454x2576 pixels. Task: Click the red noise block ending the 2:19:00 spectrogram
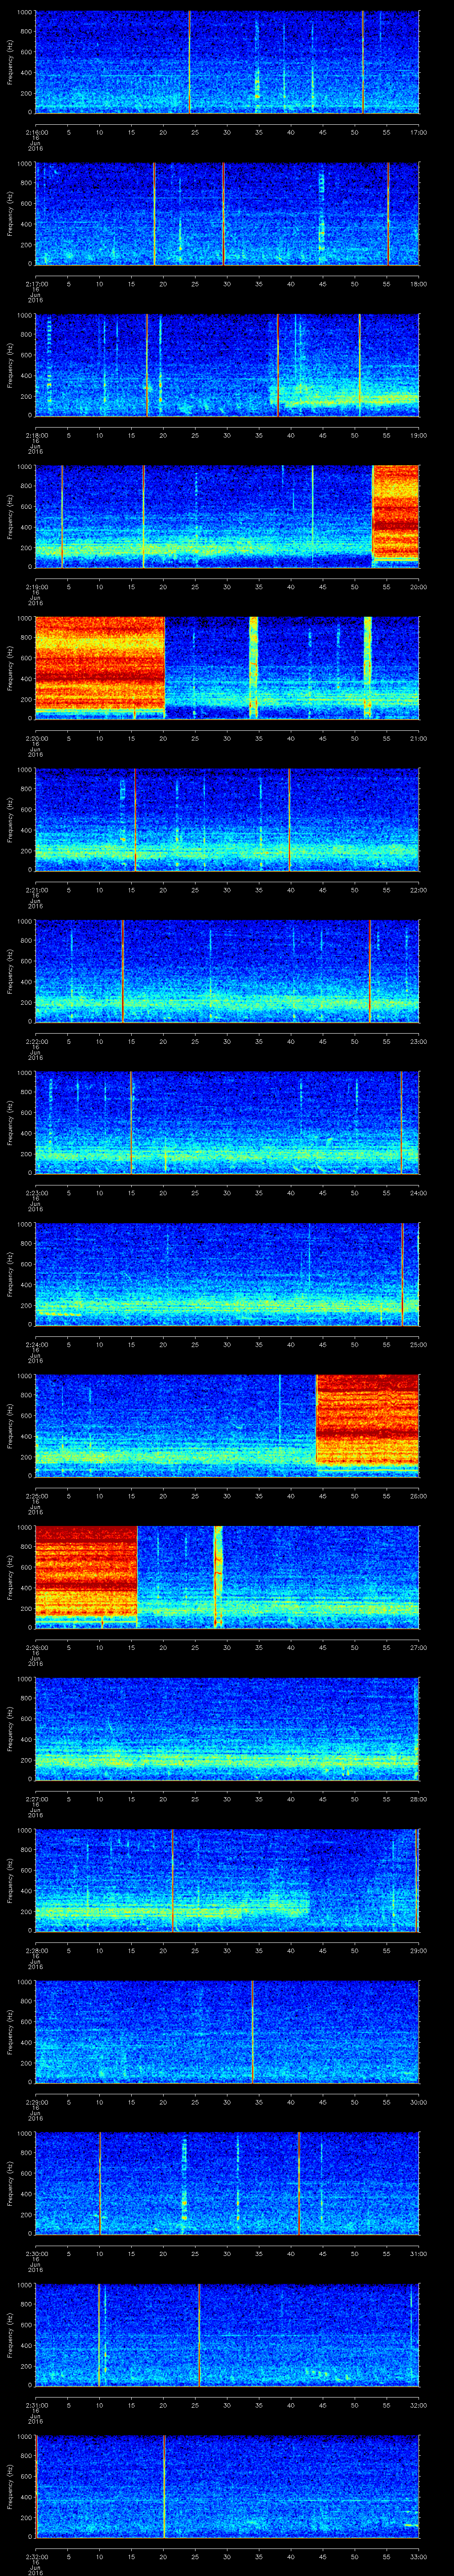(395, 516)
